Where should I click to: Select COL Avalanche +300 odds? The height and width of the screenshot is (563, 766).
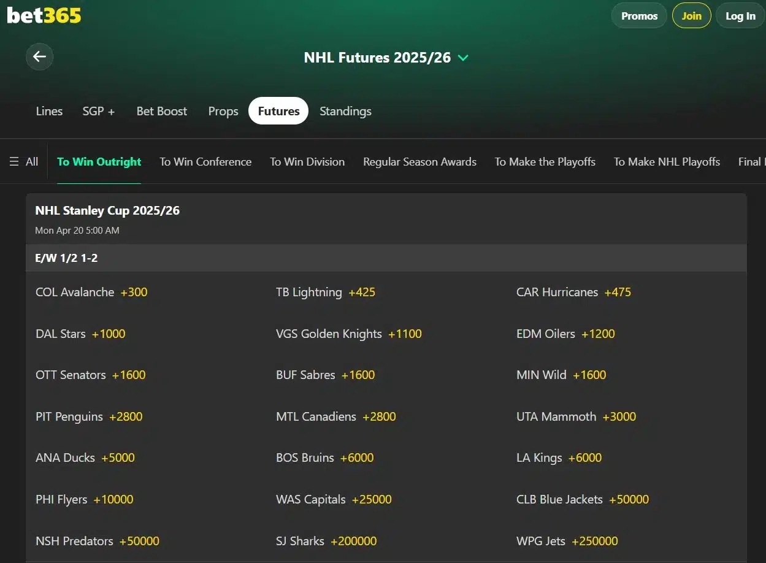(x=91, y=292)
